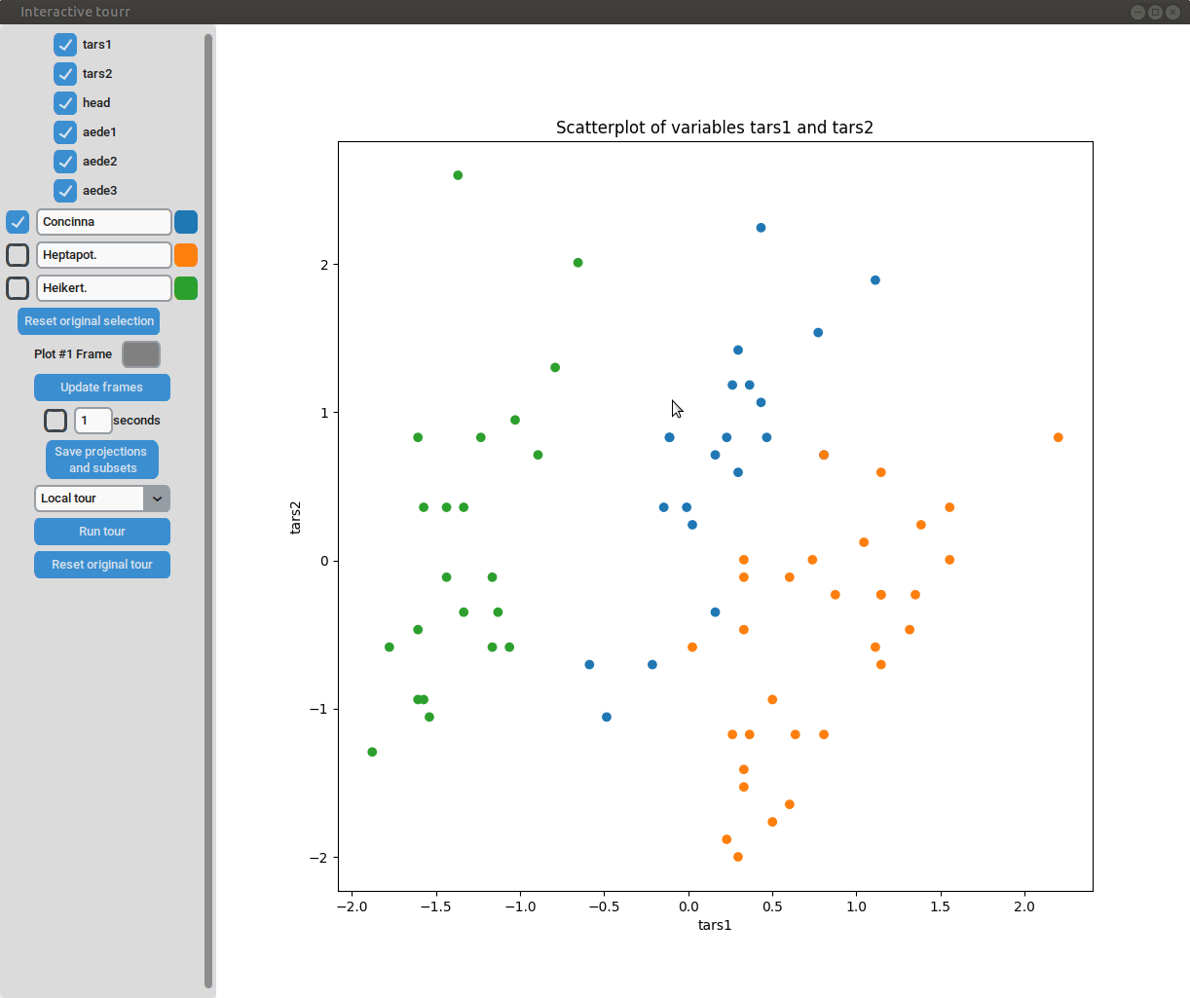The image size is (1190, 998).
Task: Click the Run tour button
Action: [x=102, y=532]
